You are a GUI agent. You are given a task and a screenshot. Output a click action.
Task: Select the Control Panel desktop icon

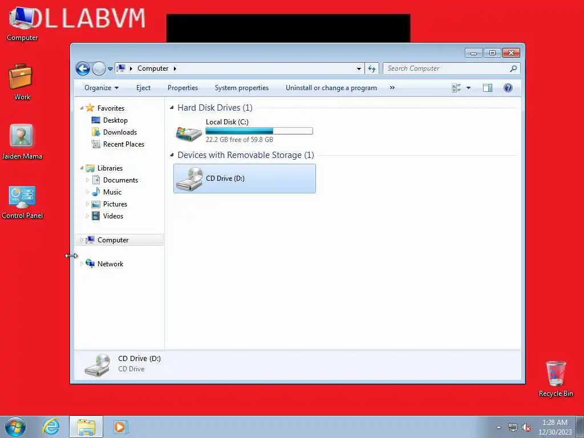point(22,202)
